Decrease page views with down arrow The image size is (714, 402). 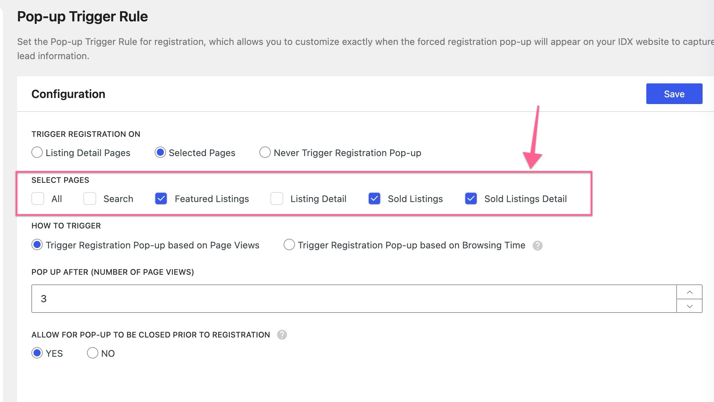click(x=689, y=306)
